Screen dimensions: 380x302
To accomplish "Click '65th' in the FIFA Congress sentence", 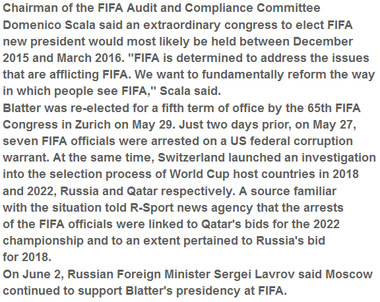I will [320, 108].
